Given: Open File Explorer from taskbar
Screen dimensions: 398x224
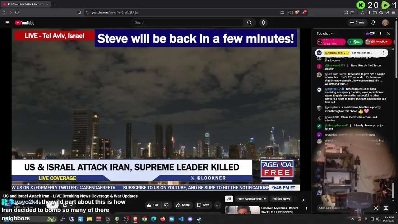Looking at the screenshot, I should pyautogui.click(x=90, y=219).
